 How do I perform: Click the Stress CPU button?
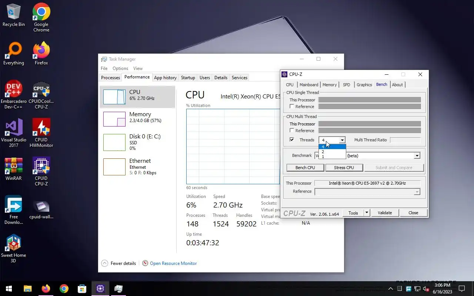tap(344, 168)
